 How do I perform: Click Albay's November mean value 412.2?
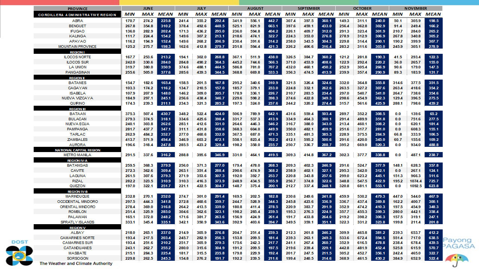[x=433, y=232]
